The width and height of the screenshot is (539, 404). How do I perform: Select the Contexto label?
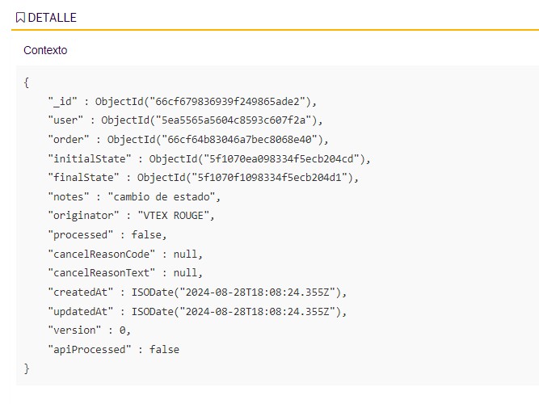coord(45,50)
